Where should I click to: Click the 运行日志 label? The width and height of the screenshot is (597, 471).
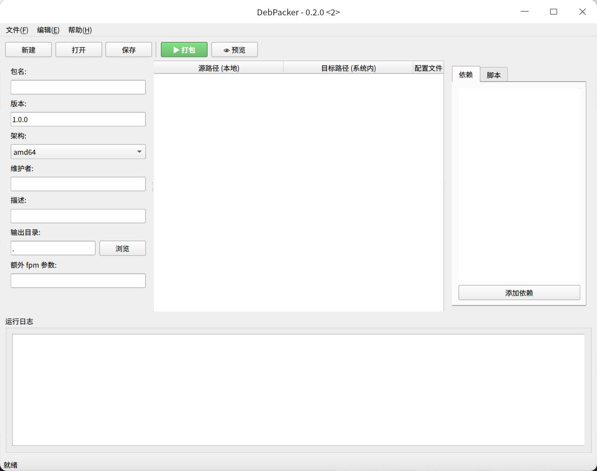tap(19, 321)
